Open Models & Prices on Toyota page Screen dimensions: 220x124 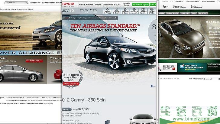coord(108,11)
